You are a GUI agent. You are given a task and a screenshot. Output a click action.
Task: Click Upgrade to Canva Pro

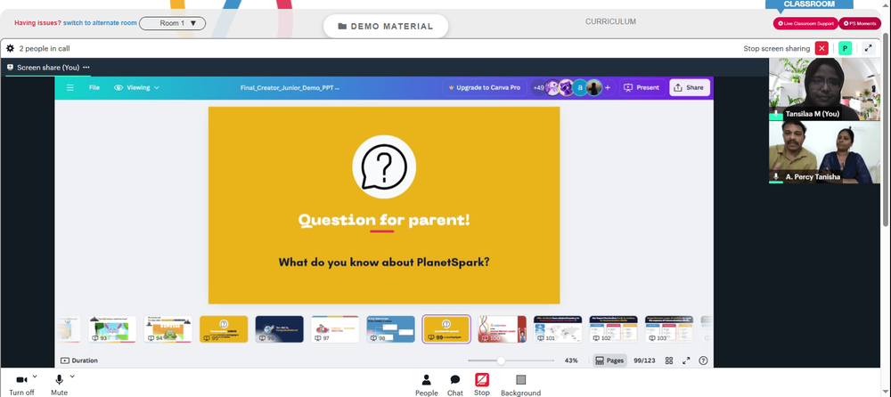pos(484,87)
